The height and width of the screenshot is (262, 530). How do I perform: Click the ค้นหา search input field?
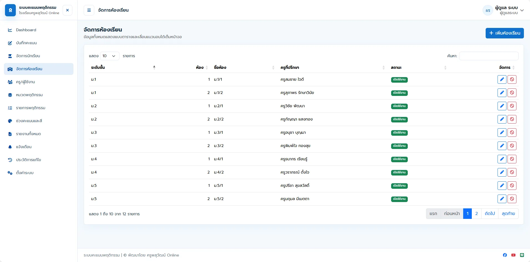(x=489, y=56)
